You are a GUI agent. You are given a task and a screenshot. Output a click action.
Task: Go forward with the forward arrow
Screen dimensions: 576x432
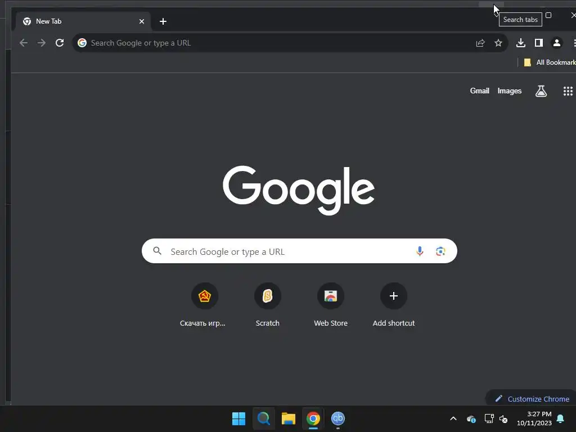click(42, 43)
